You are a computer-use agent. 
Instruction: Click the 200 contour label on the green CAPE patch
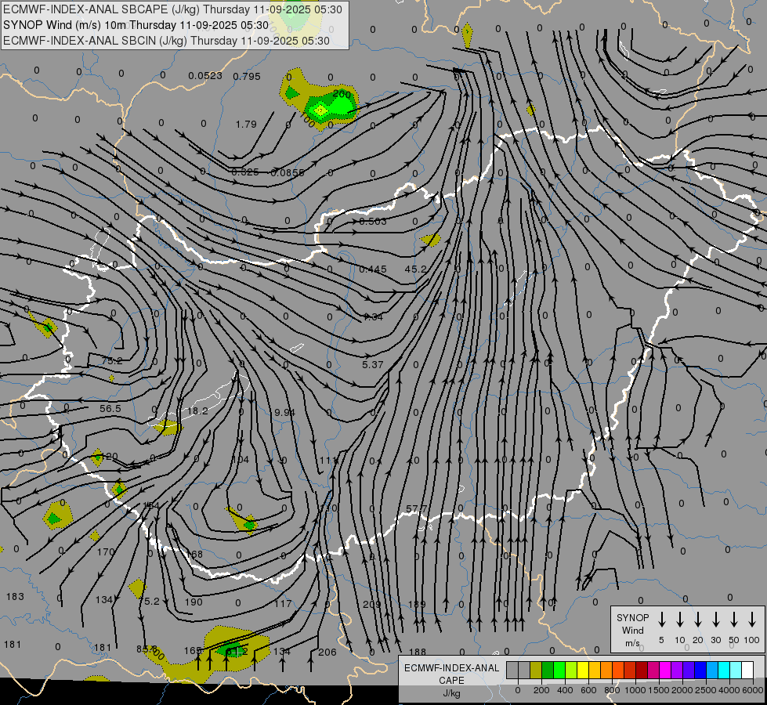pyautogui.click(x=342, y=93)
